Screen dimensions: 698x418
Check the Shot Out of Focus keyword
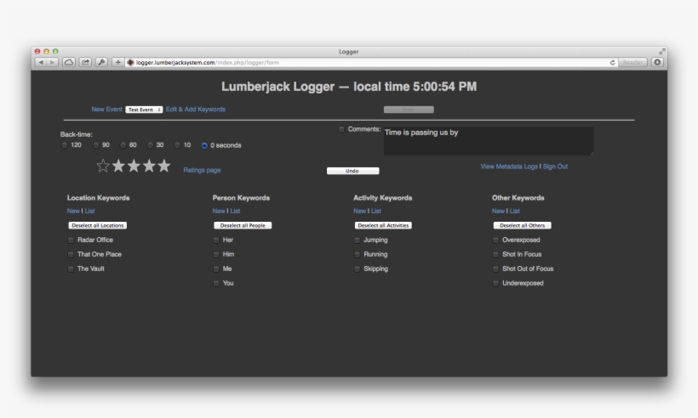495,269
